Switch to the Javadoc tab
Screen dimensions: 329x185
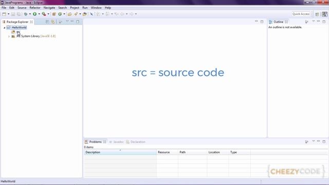(117, 142)
